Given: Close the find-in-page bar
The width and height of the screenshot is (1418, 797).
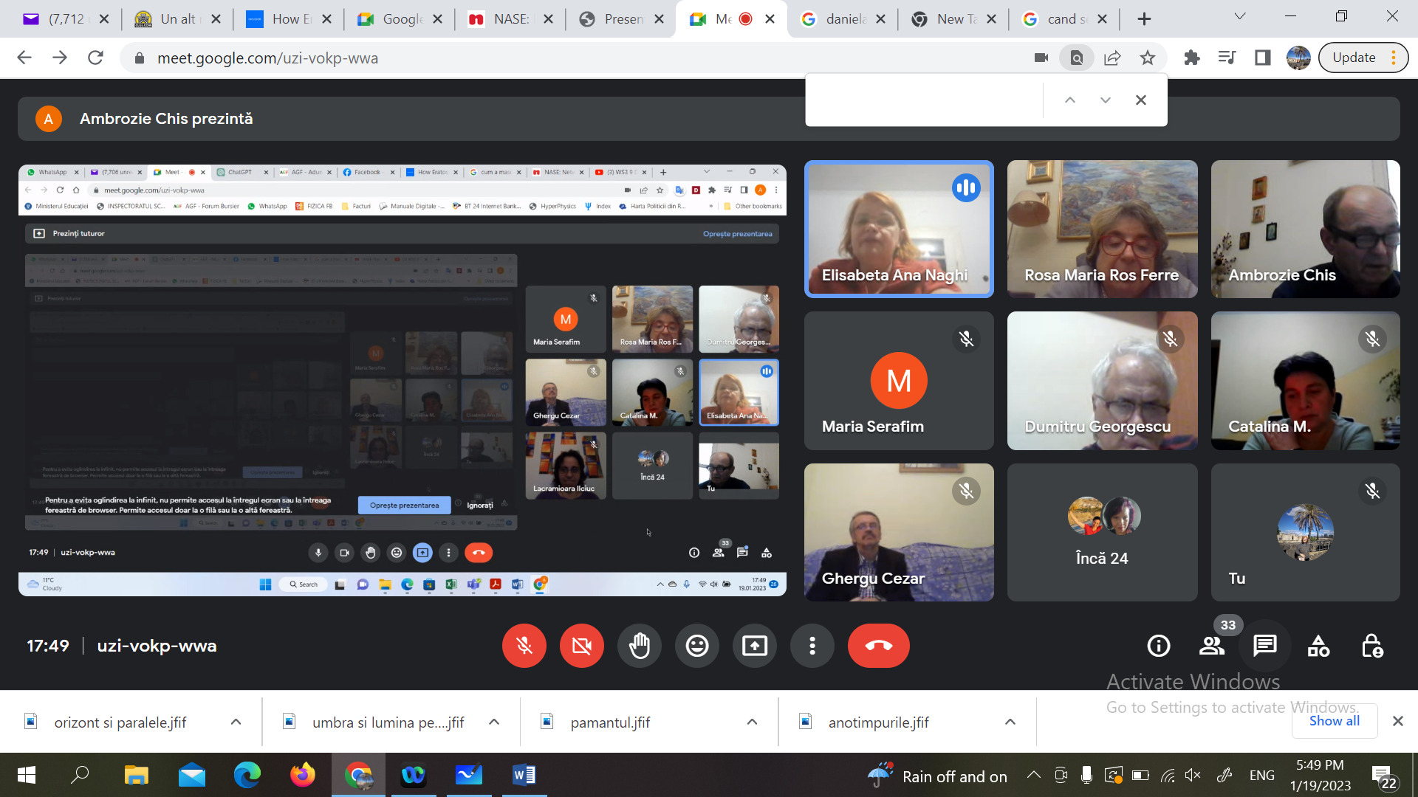Looking at the screenshot, I should (x=1140, y=100).
